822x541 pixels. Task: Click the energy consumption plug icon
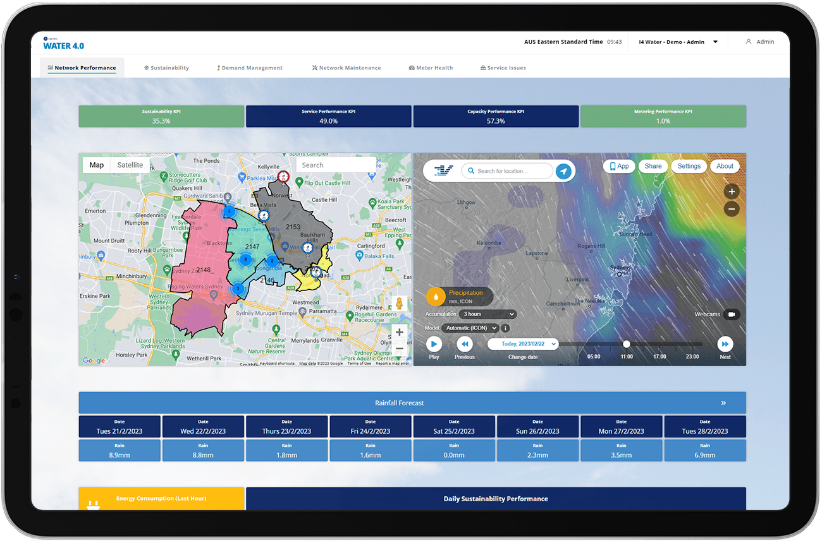94,505
